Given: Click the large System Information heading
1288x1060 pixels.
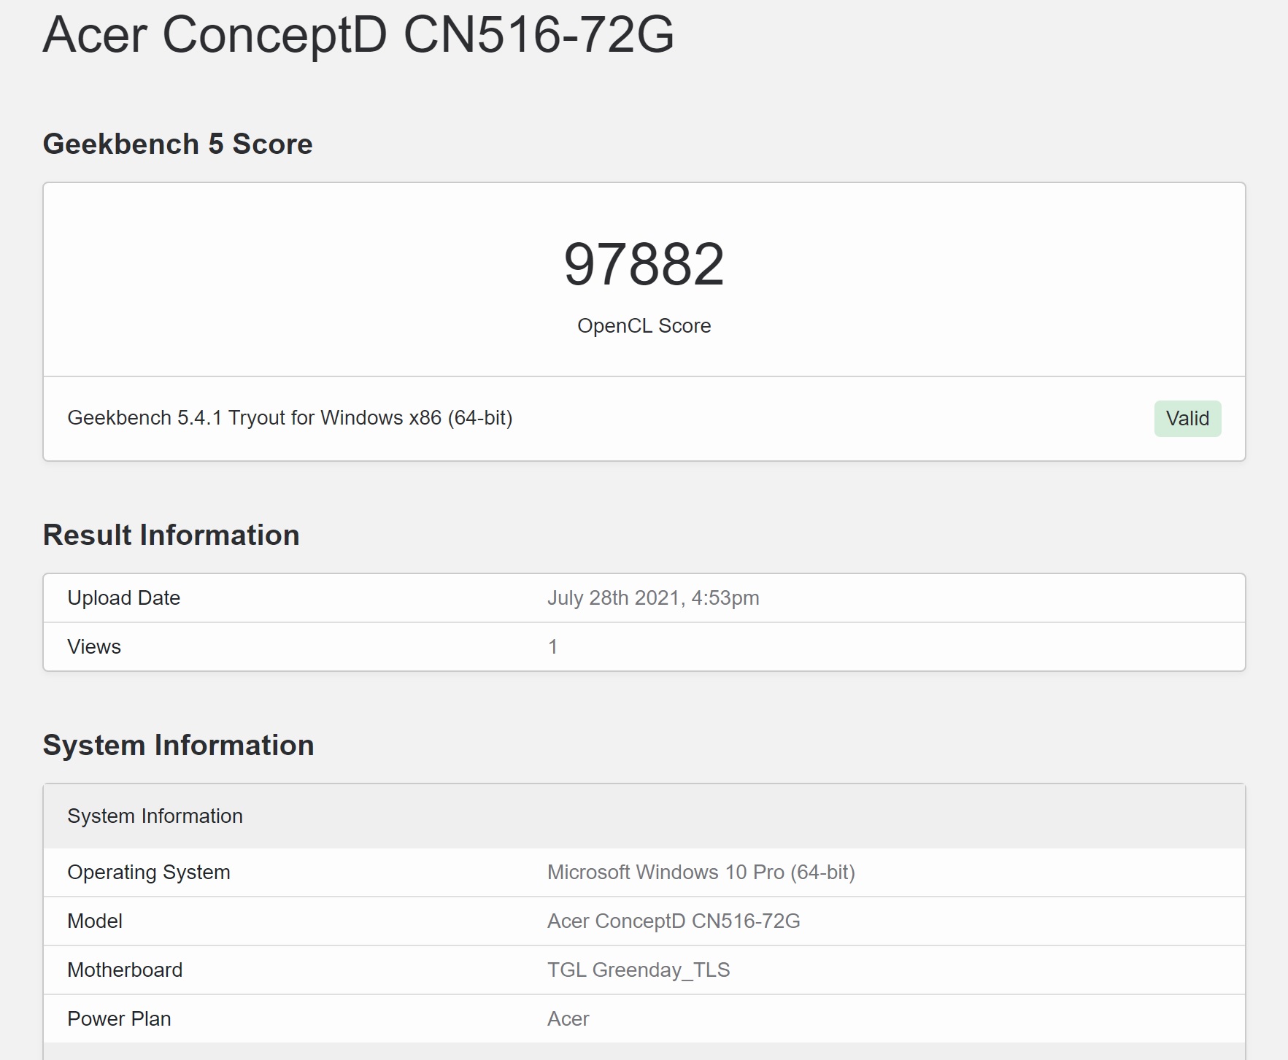Looking at the screenshot, I should click(178, 746).
